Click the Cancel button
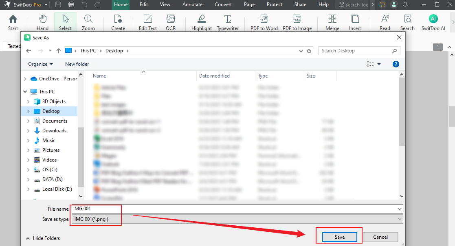This screenshot has height=246, width=455. click(x=380, y=237)
